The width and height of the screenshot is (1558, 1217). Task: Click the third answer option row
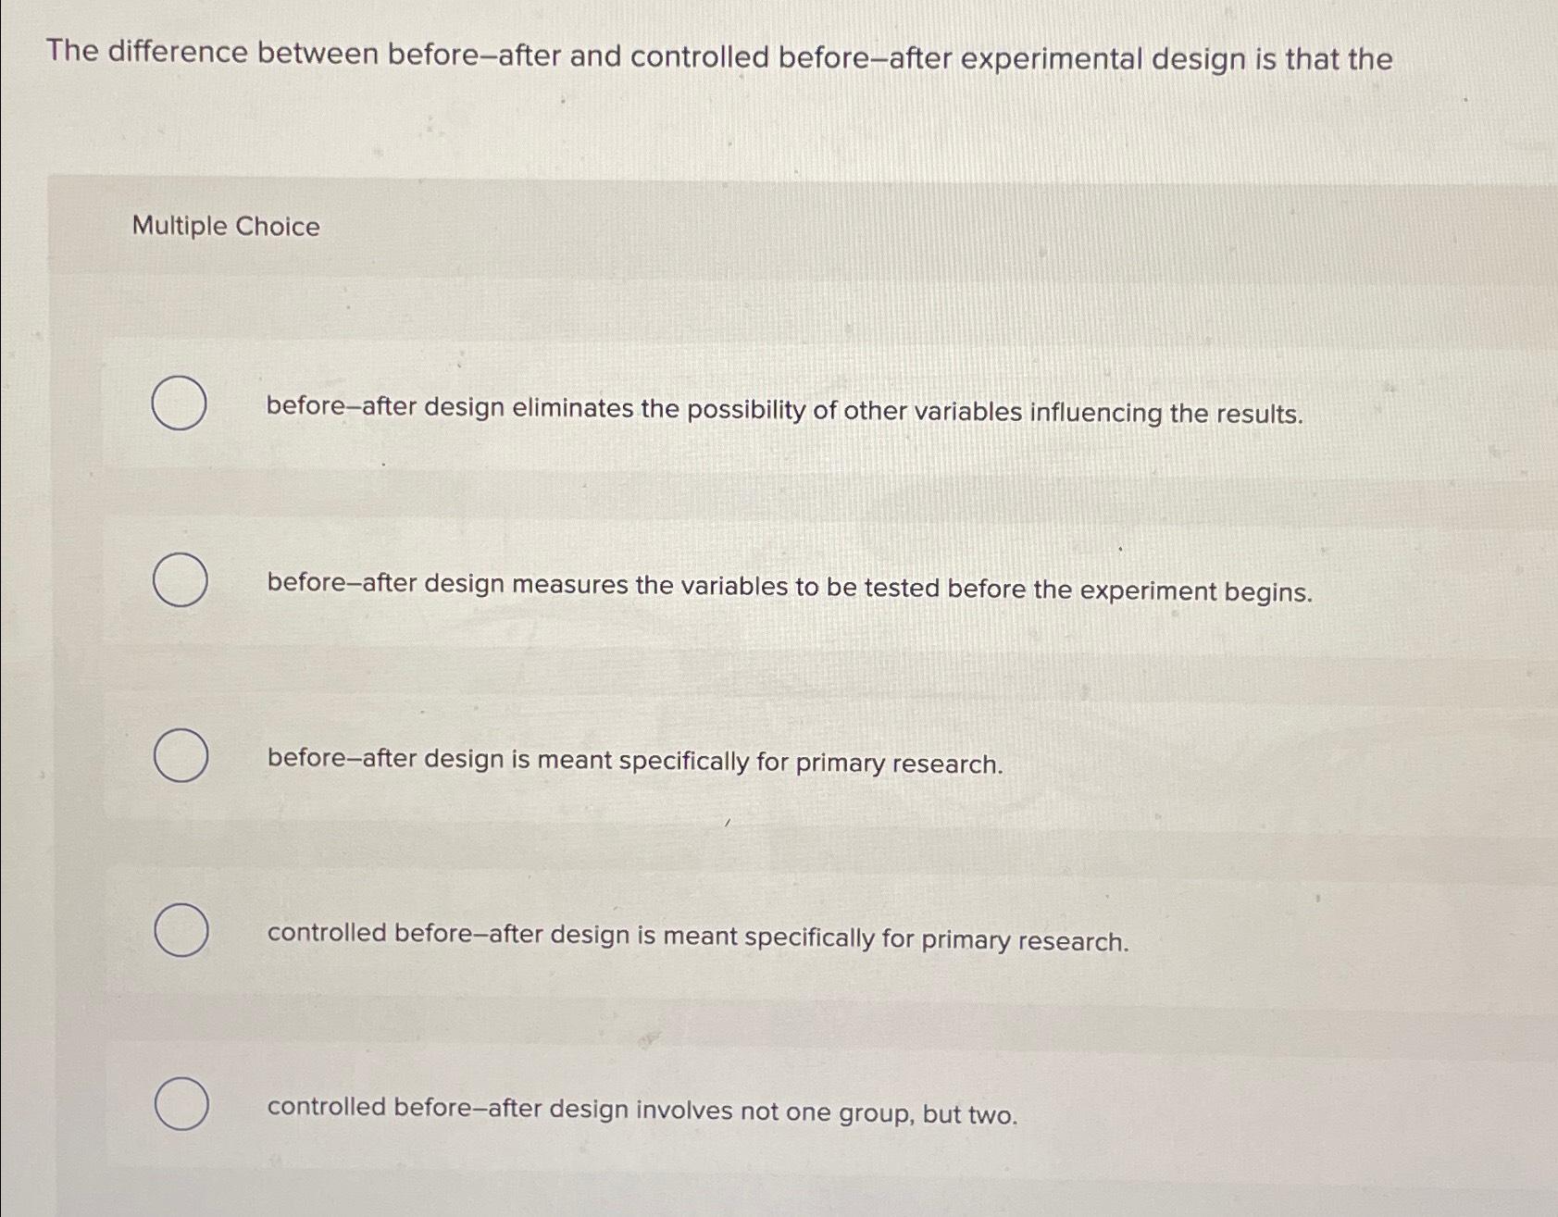[741, 761]
